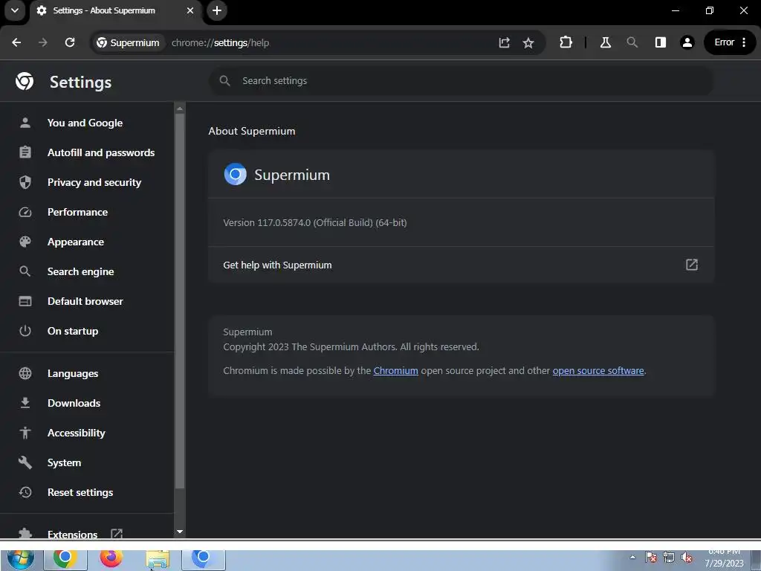Screen dimensions: 761x571
Task: Launch Firefox from taskbar
Action: pyautogui.click(x=111, y=558)
